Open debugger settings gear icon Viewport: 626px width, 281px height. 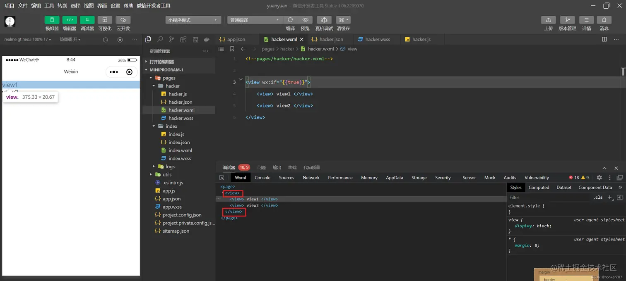click(x=599, y=178)
